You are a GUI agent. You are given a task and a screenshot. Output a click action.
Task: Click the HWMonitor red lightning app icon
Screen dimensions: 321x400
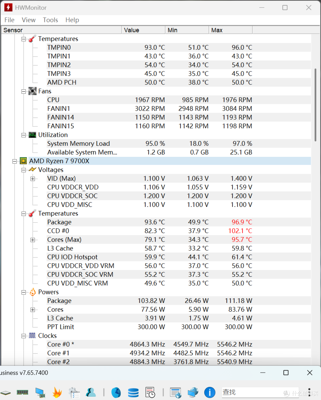pyautogui.click(x=8, y=7)
